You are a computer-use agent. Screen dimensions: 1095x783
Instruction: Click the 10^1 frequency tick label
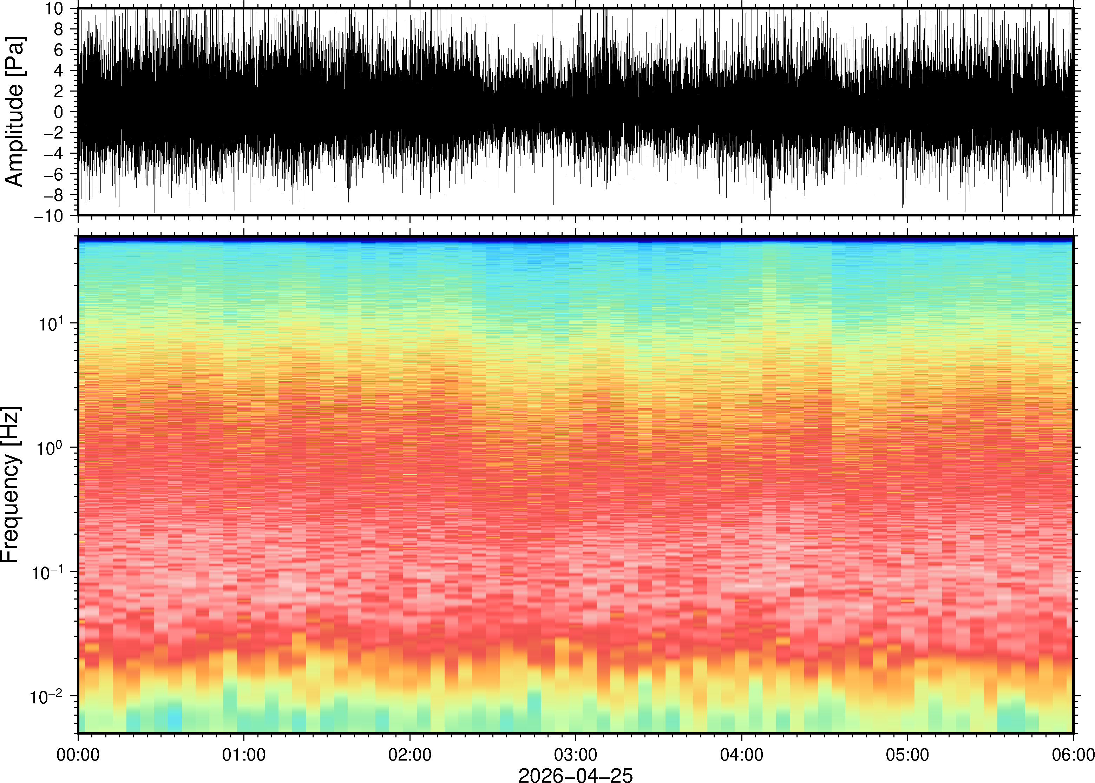click(51, 323)
